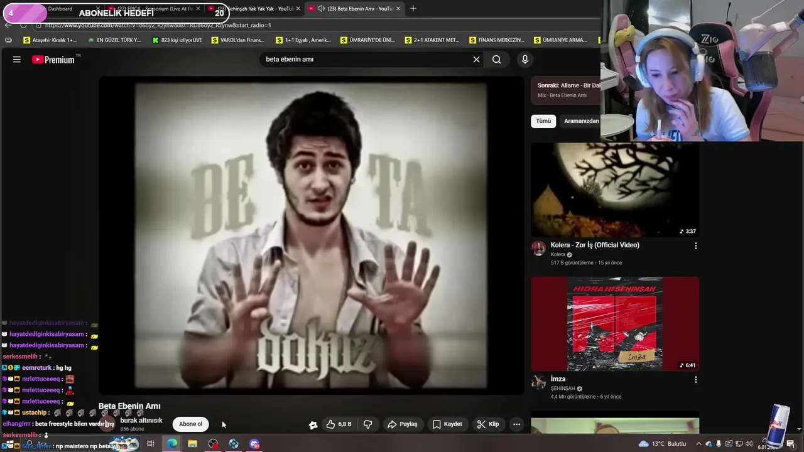Close the Beta Ebenin Amı browser tab
Viewport: 804px width, 452px height.
(x=398, y=9)
